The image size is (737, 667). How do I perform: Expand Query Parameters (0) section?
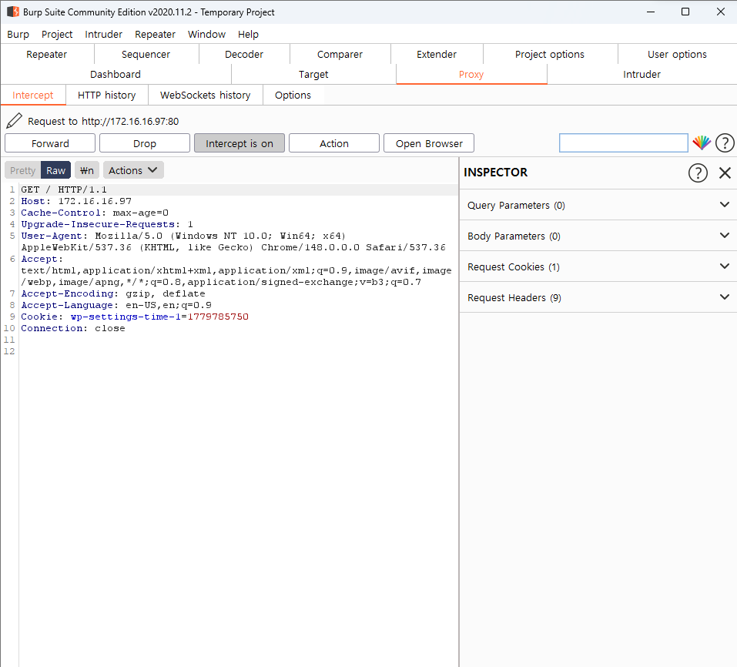click(598, 205)
